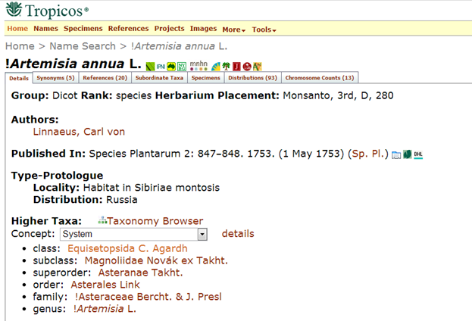
Task: Open the Names menu item
Action: click(45, 29)
